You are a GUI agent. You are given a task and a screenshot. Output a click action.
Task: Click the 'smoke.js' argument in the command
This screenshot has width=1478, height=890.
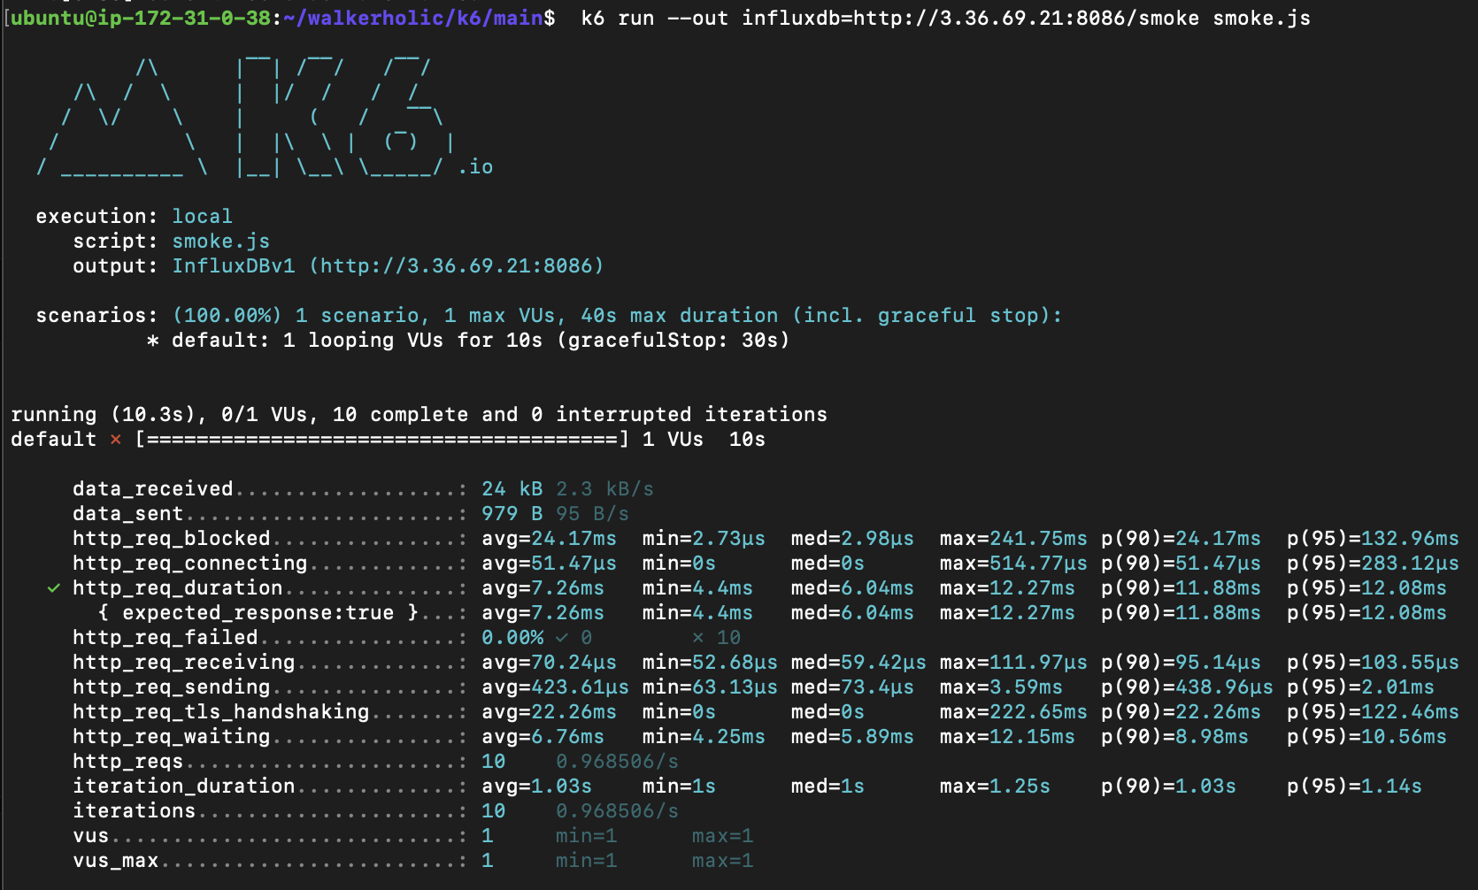point(1261,19)
